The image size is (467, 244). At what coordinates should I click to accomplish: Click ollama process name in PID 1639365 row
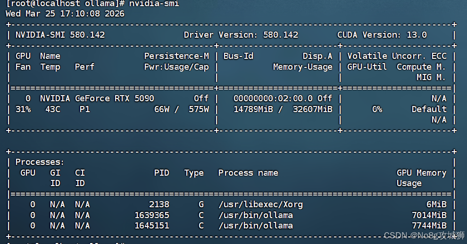256,215
